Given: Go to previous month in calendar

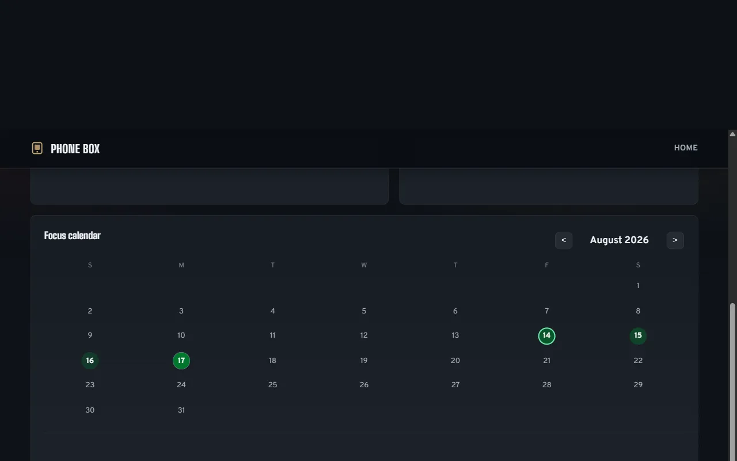Looking at the screenshot, I should [x=564, y=240].
